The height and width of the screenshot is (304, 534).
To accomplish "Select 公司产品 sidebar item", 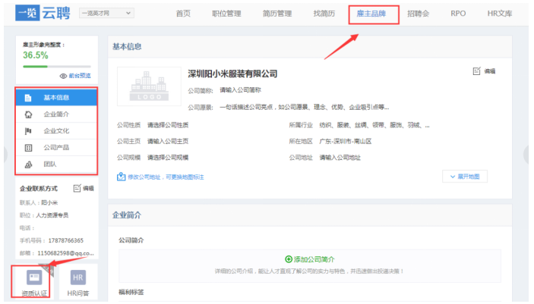I will pyautogui.click(x=55, y=148).
